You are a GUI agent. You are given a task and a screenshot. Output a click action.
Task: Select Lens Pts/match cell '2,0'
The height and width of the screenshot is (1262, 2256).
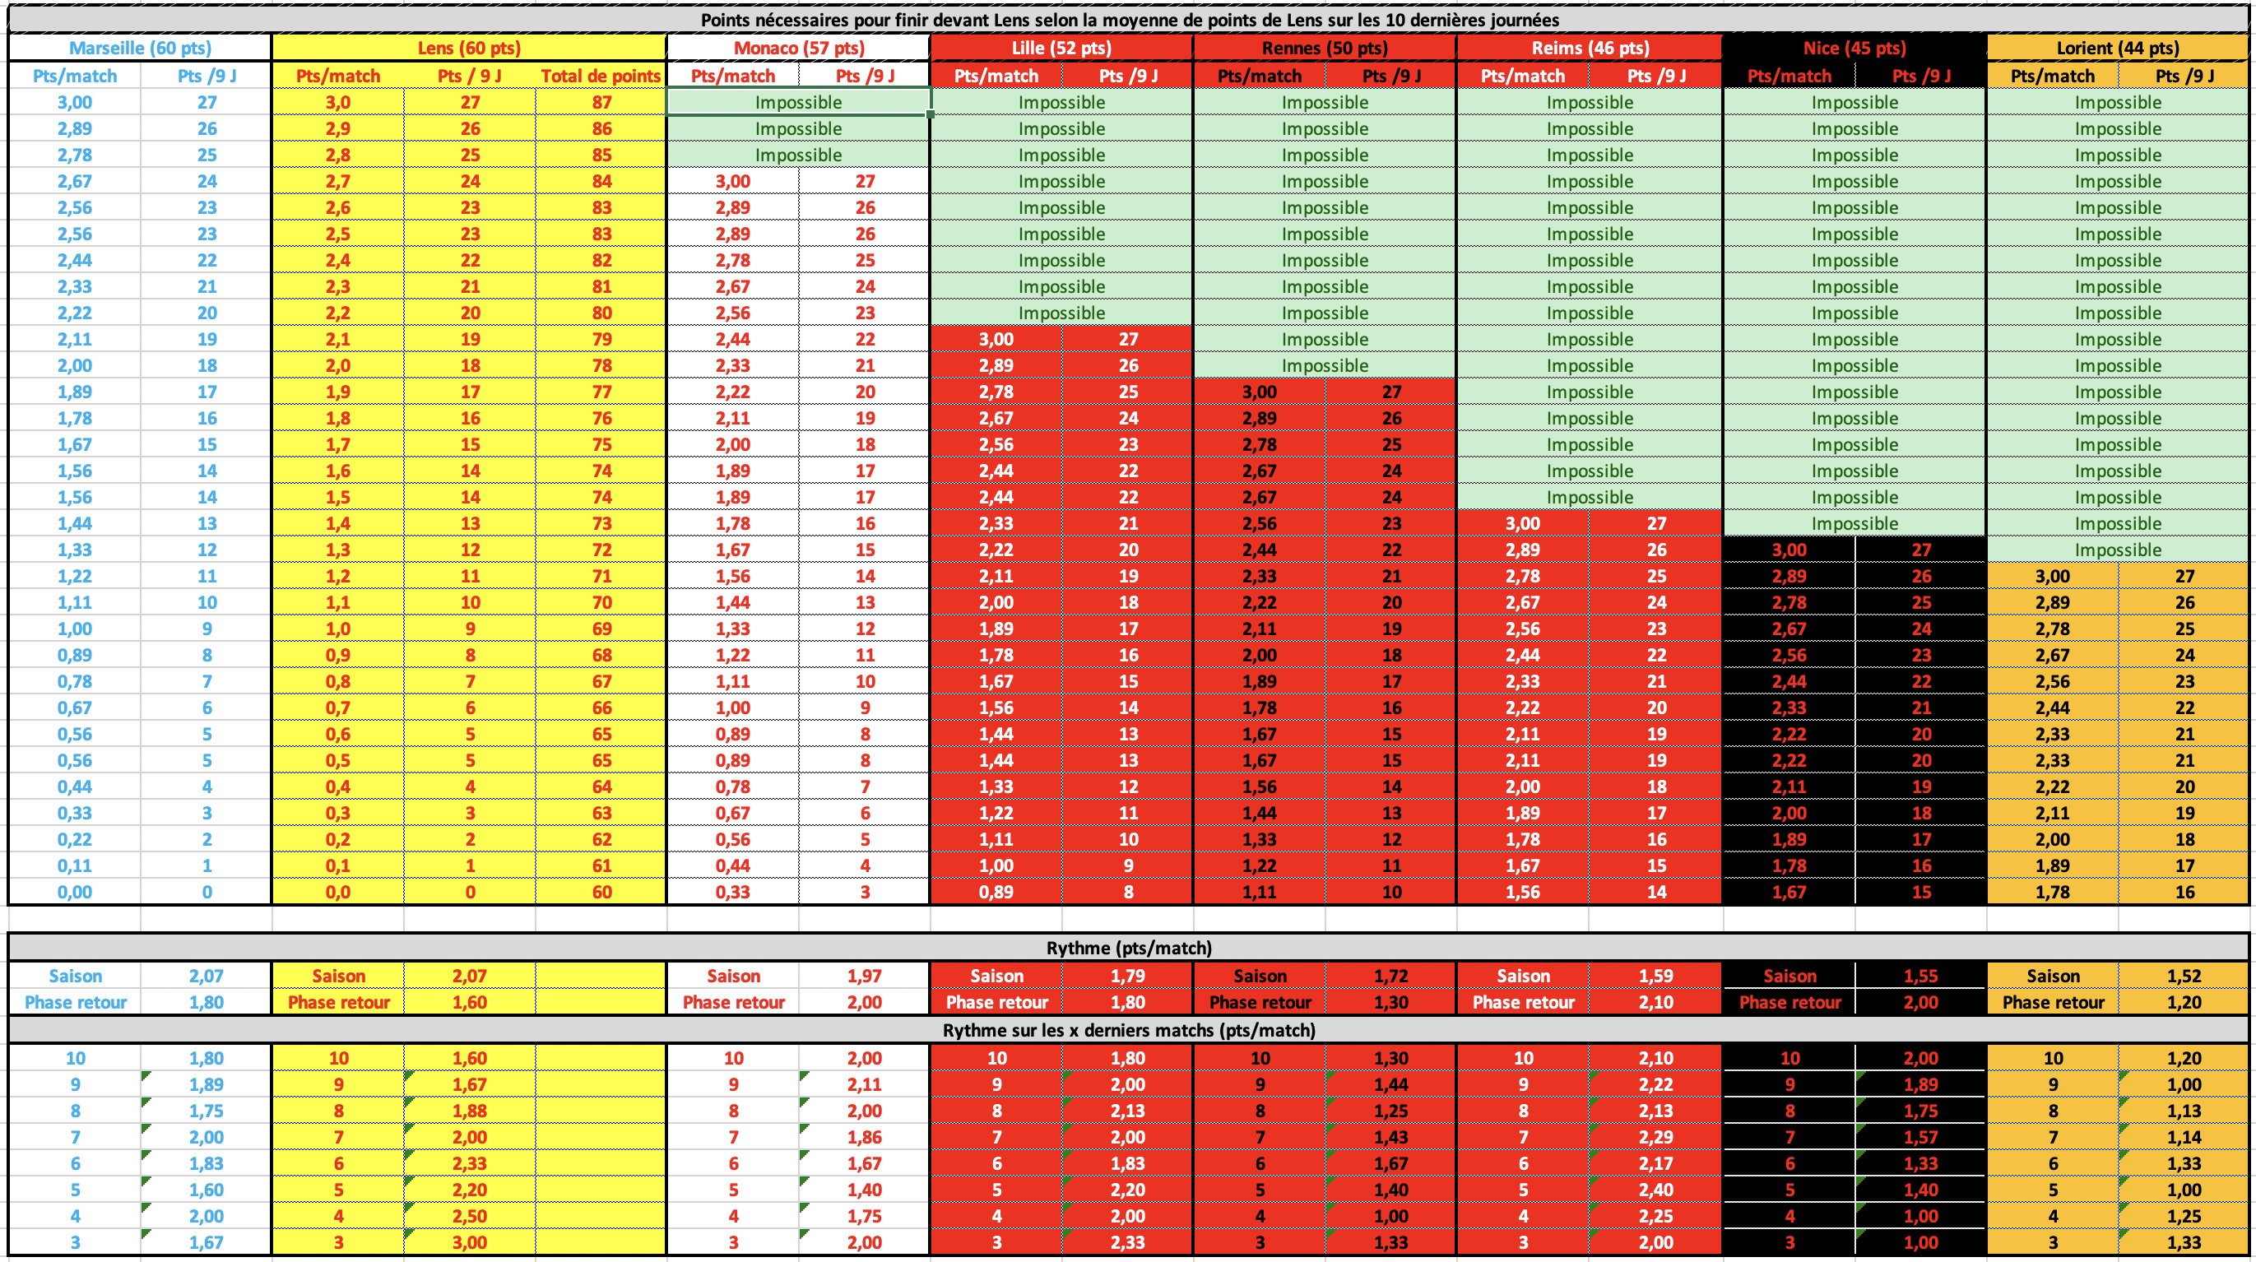[x=338, y=365]
